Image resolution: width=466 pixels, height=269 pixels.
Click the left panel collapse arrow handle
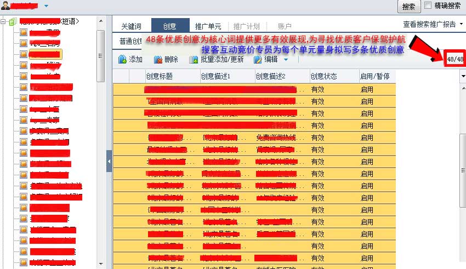click(109, 161)
